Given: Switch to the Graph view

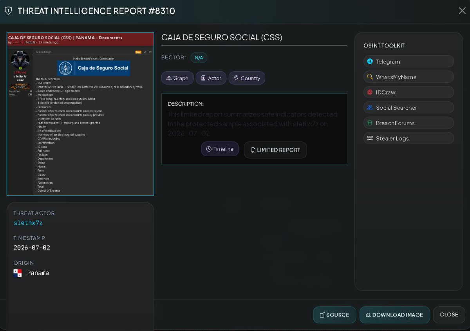Looking at the screenshot, I should [x=177, y=78].
